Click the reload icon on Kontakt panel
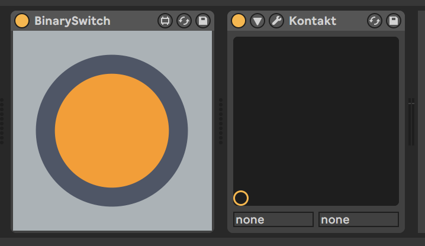 click(375, 21)
